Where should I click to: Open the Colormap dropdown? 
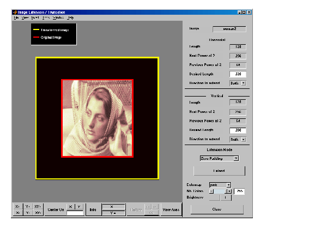pyautogui.click(x=220, y=185)
